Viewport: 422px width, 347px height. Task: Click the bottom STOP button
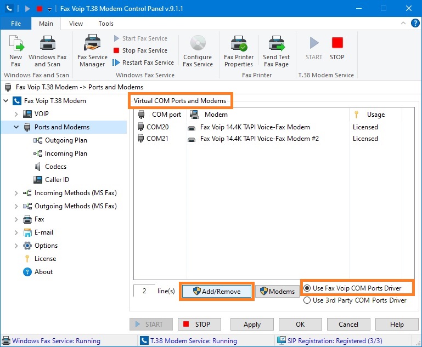pos(199,325)
